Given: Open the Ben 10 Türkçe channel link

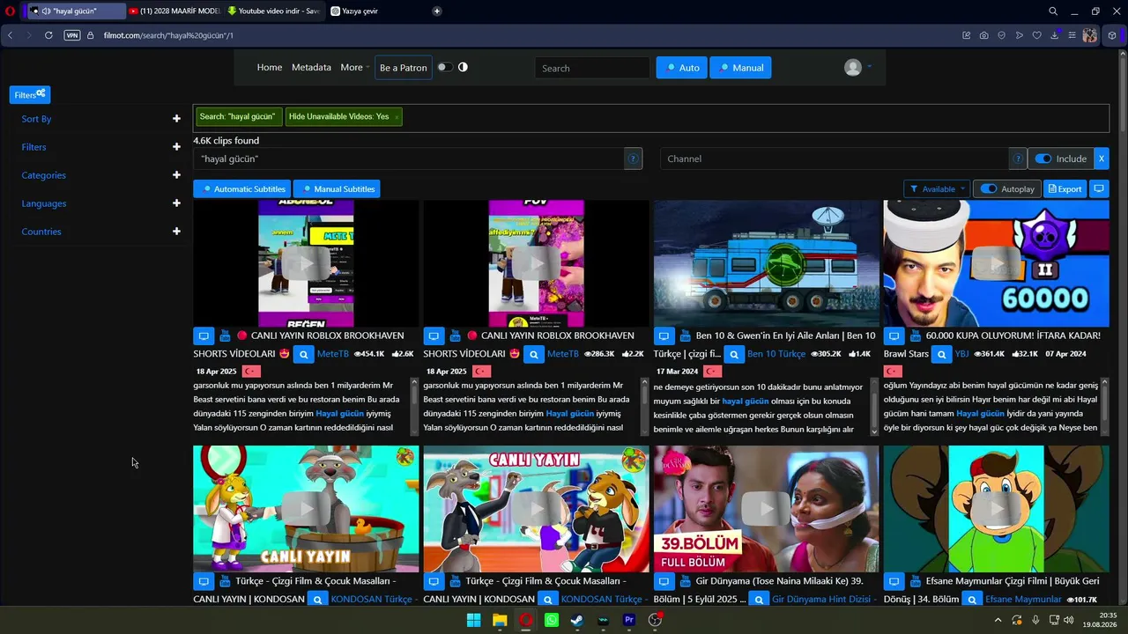Looking at the screenshot, I should (x=776, y=354).
